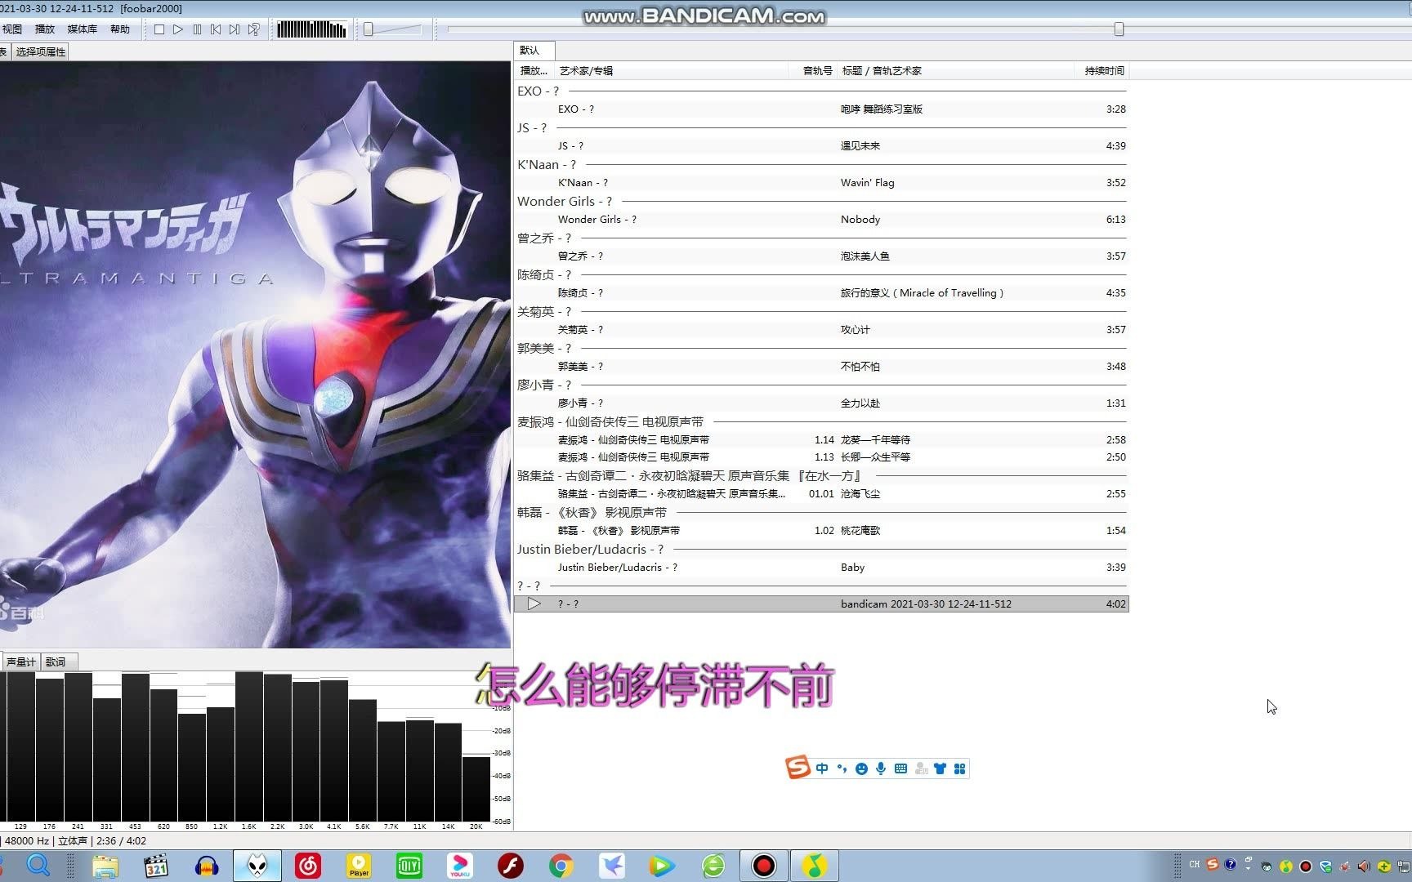Switch to the 选择项属性 tab
This screenshot has width=1412, height=882.
pos(40,51)
